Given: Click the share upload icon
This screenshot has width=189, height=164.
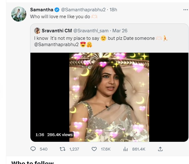Looking at the screenshot, I should click(160, 149).
